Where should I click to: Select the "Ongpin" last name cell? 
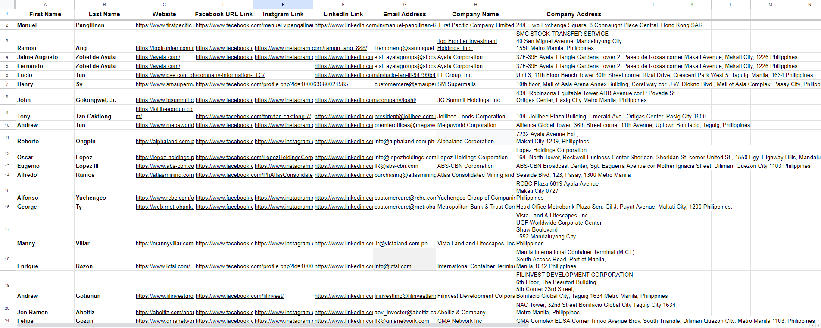click(104, 138)
